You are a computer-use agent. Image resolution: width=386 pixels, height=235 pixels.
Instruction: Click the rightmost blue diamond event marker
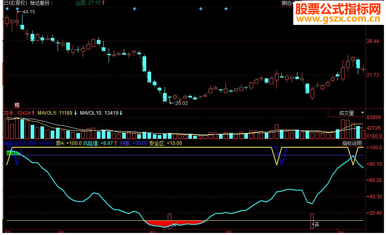[x=226, y=9]
